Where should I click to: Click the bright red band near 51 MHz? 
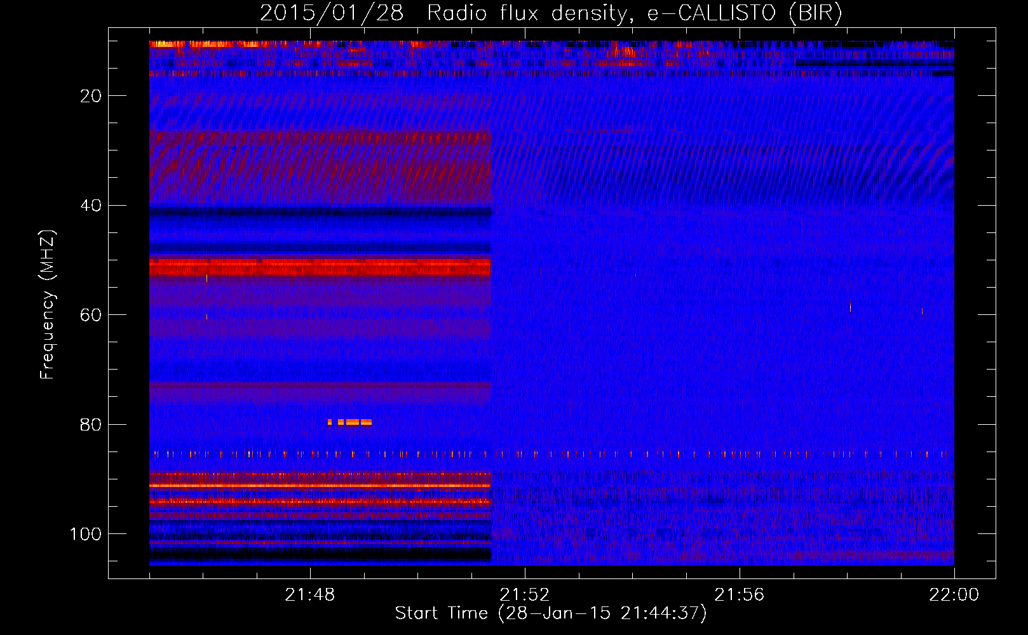coord(320,267)
